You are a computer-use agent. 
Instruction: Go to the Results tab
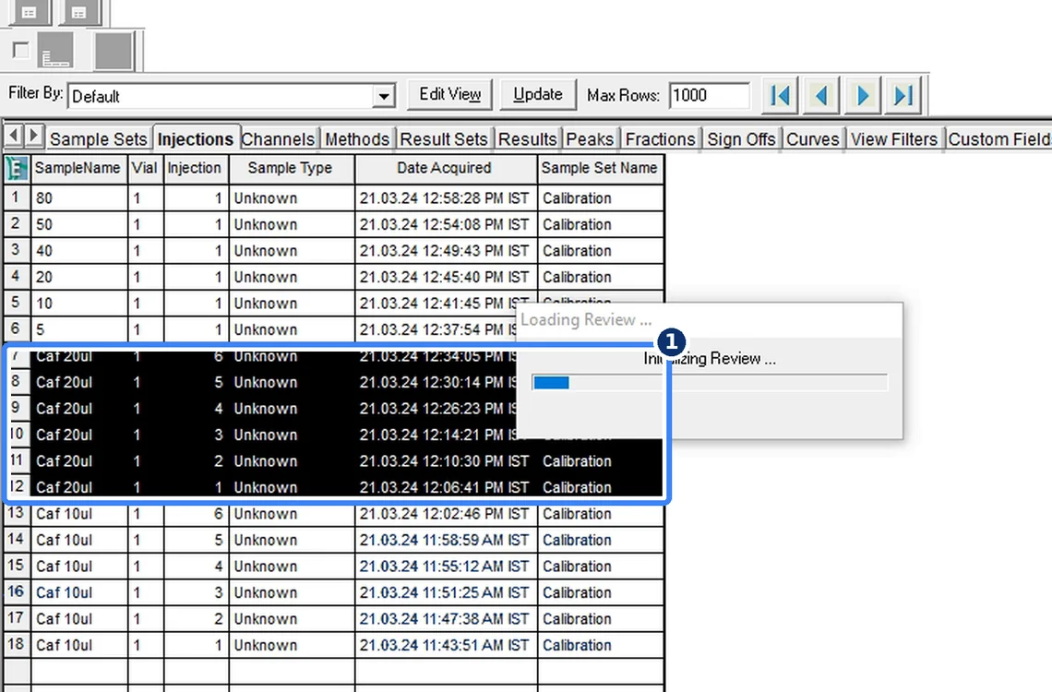pos(527,138)
